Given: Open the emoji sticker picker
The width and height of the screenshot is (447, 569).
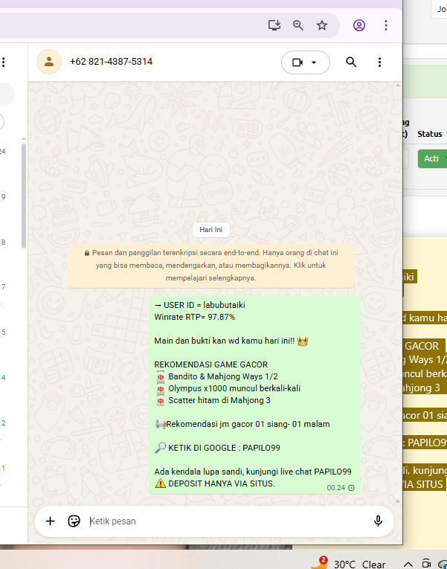Looking at the screenshot, I should (74, 521).
